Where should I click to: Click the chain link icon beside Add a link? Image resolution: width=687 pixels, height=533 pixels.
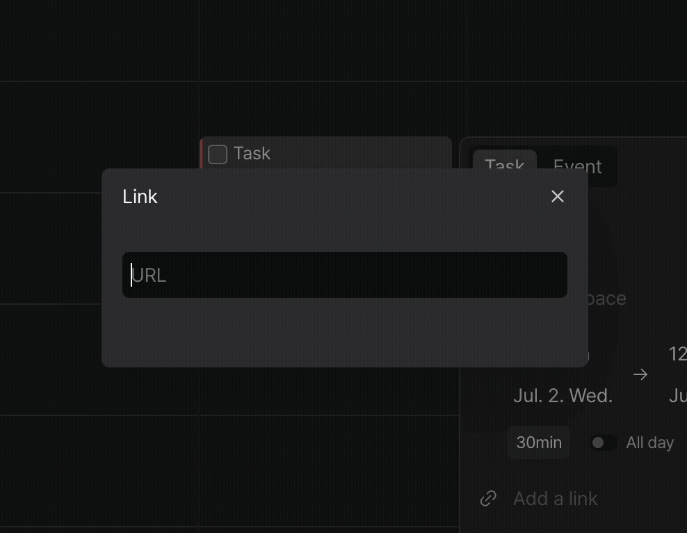coord(488,498)
